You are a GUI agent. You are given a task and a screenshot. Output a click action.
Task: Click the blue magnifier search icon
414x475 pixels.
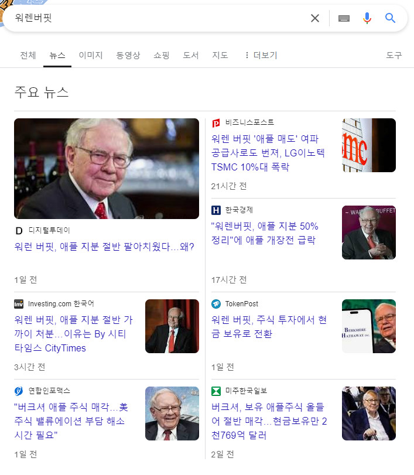(390, 18)
